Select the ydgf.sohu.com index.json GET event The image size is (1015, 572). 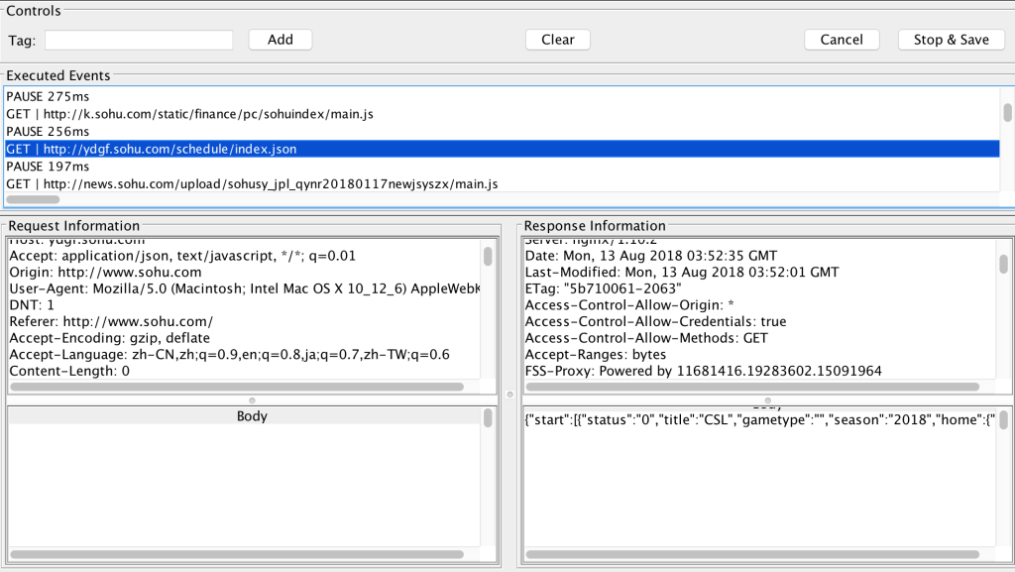pos(152,150)
